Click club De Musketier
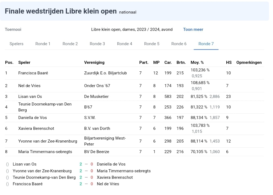 pos(97,97)
